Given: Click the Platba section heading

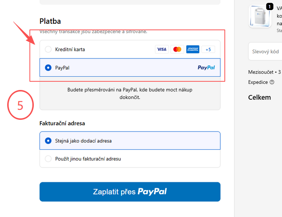Looking at the screenshot, I should tap(50, 21).
